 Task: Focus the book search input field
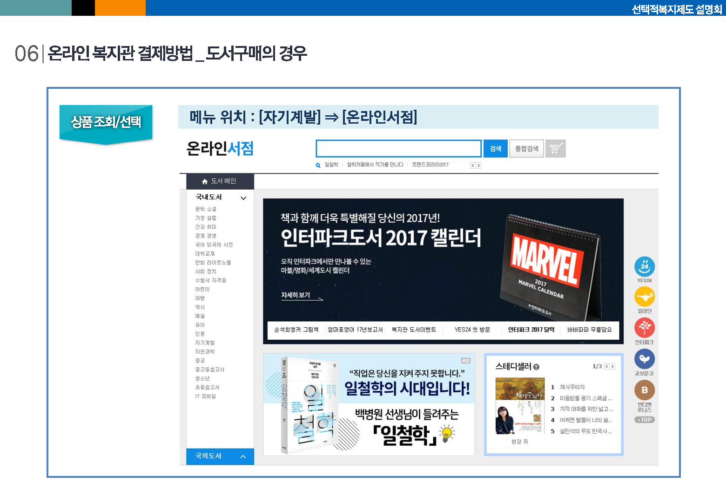coord(398,149)
